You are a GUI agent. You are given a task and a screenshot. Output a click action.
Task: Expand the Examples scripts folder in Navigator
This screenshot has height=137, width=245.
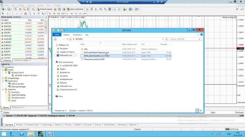6,92
